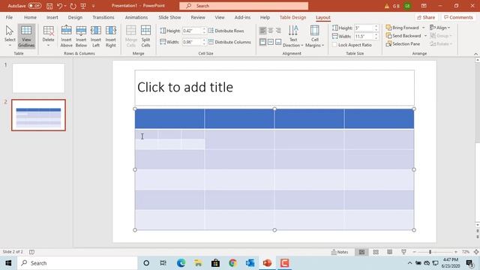480x270 pixels.
Task: Select slide 2 thumbnail
Action: tap(38, 115)
